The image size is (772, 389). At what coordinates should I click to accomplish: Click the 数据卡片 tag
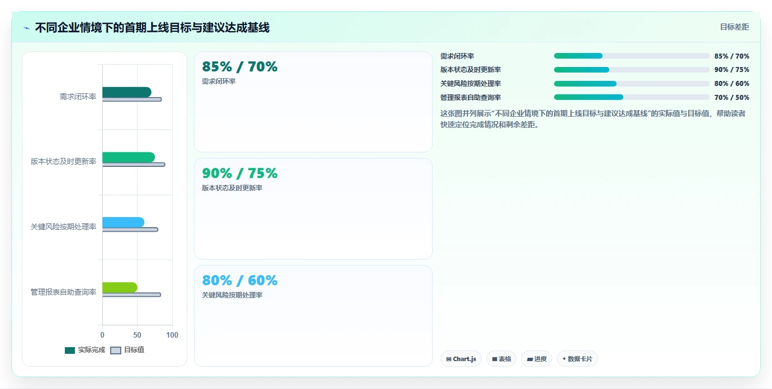(x=577, y=359)
